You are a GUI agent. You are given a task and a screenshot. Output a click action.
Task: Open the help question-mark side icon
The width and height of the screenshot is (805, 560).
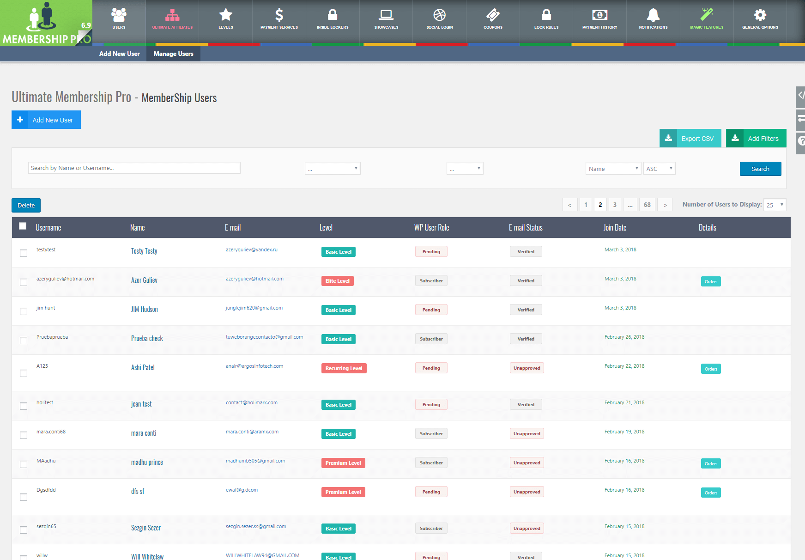click(x=800, y=141)
